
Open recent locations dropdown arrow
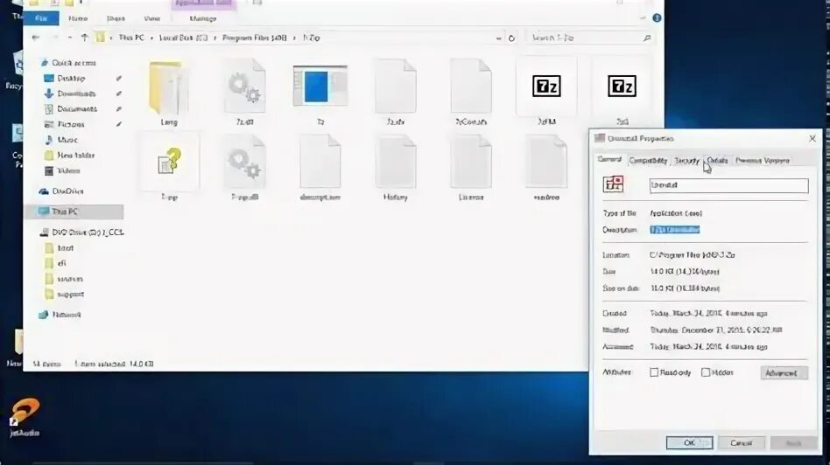pos(70,38)
